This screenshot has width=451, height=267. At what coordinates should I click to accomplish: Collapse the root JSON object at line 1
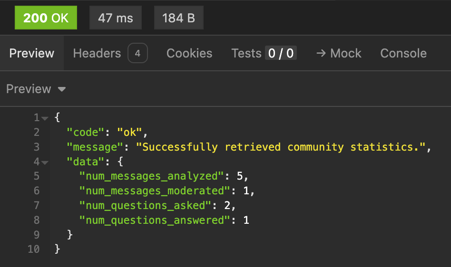45,118
